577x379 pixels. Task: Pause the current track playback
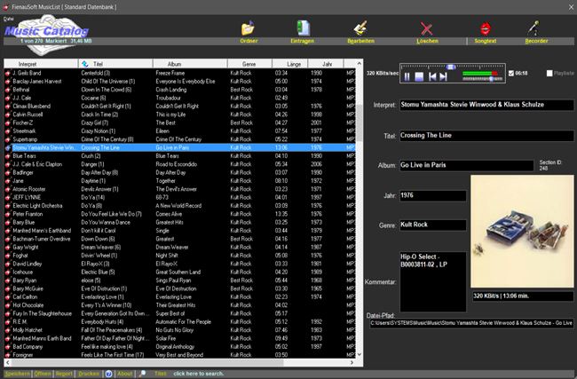click(x=407, y=77)
